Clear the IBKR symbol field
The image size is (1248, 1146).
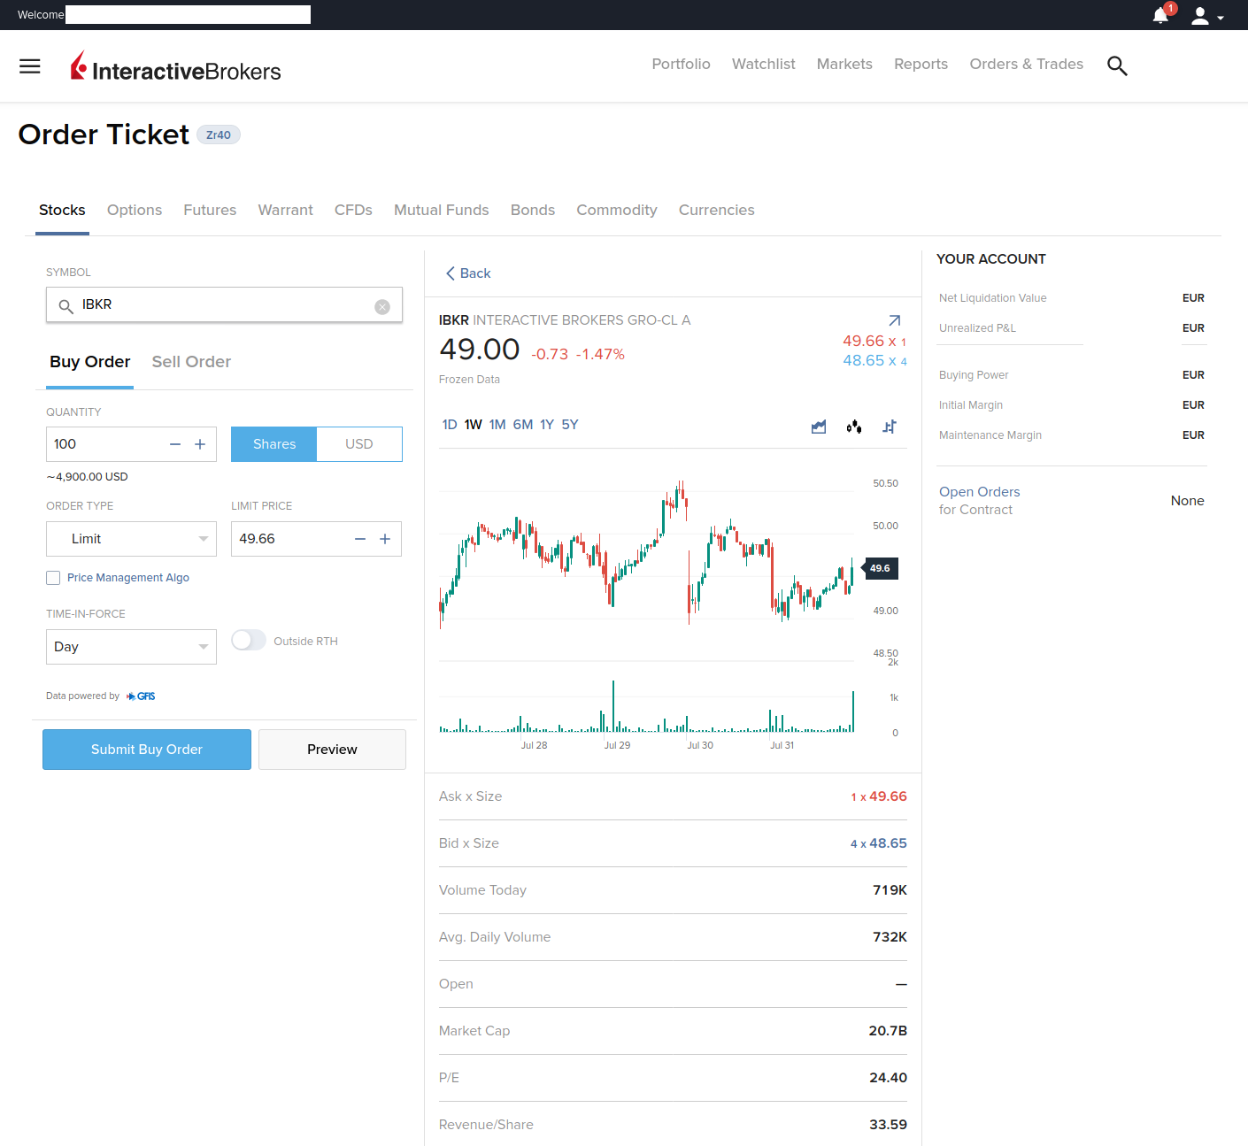click(382, 307)
